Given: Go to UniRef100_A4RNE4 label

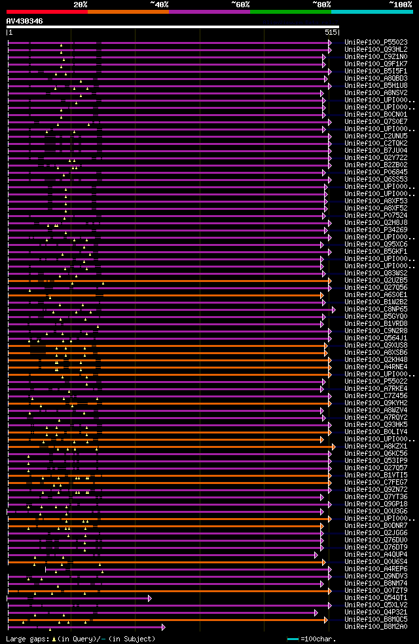Looking at the screenshot, I should (x=376, y=367).
